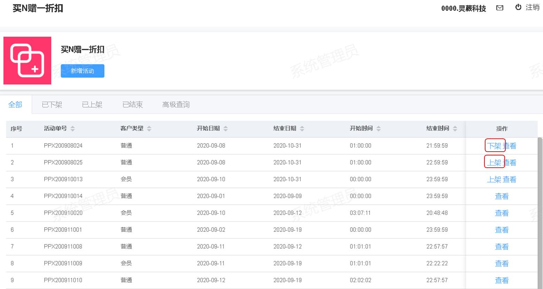Click 下架 for PPX200908024
Viewport: 543px width, 289px height.
pyautogui.click(x=494, y=146)
